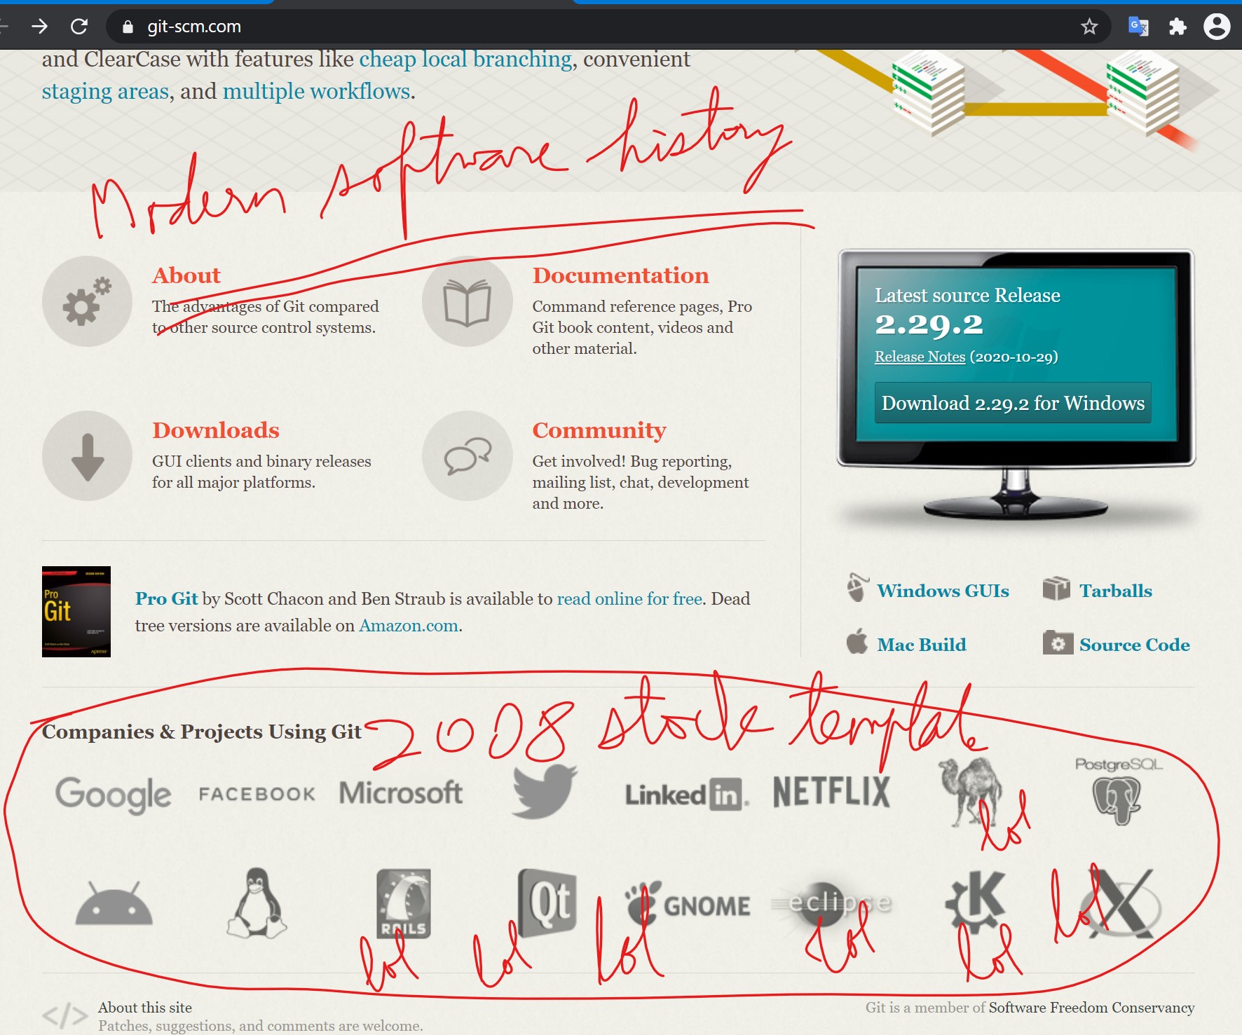Click the Community speech bubbles icon
The height and width of the screenshot is (1035, 1242).
(468, 456)
